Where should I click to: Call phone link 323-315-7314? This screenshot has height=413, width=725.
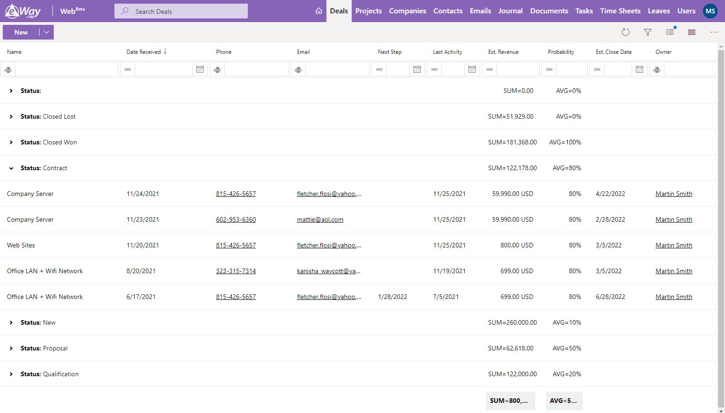click(x=236, y=271)
